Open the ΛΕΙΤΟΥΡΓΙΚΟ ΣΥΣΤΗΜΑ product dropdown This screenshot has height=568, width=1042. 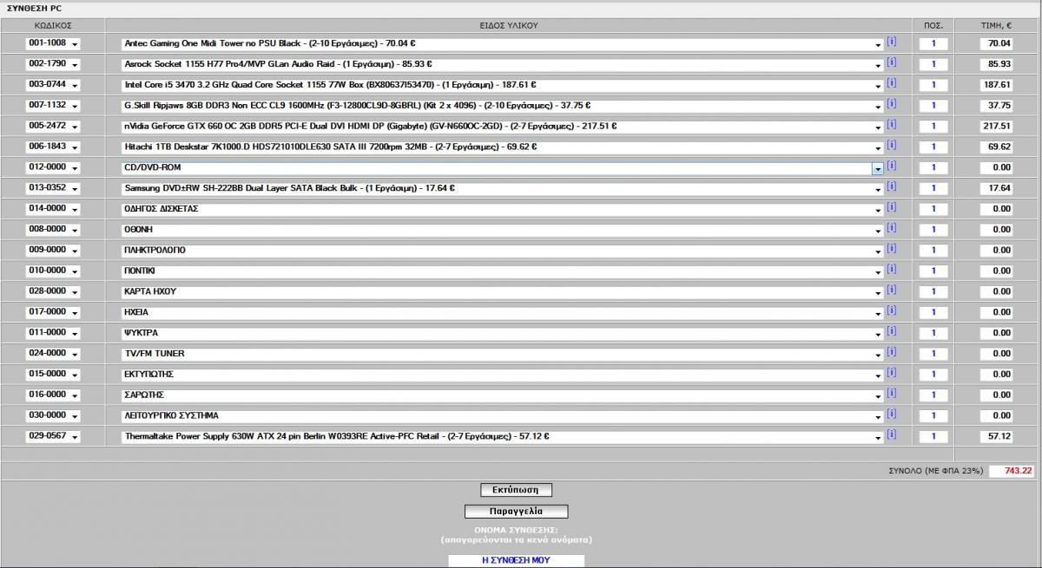503,415
